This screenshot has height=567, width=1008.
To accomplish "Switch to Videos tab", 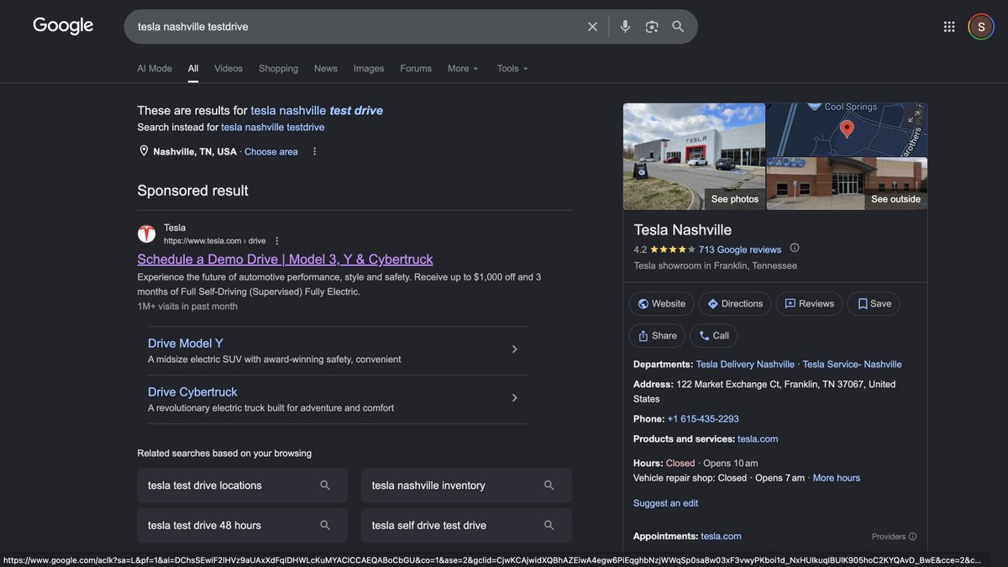I will click(x=228, y=69).
